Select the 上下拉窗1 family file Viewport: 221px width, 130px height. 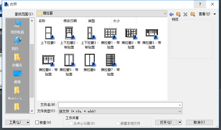tap(48, 36)
